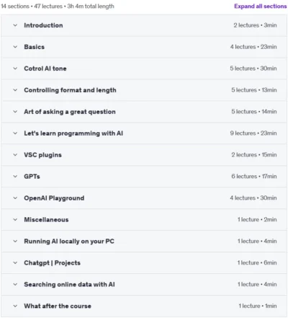
Task: Expand the GPTs section chevron
Action: (15, 177)
